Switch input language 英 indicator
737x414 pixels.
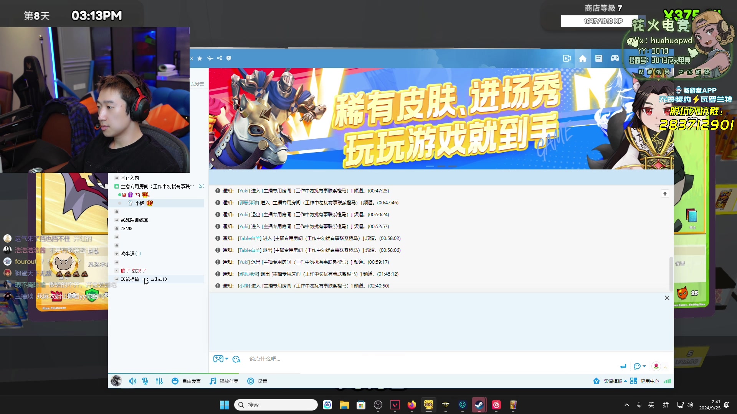[x=651, y=405]
